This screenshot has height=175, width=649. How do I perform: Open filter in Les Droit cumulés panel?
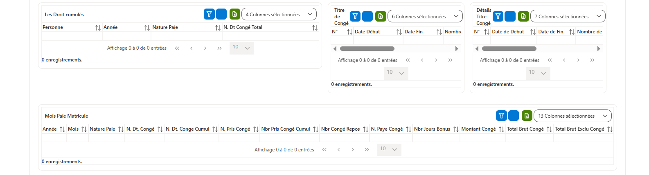(x=209, y=14)
